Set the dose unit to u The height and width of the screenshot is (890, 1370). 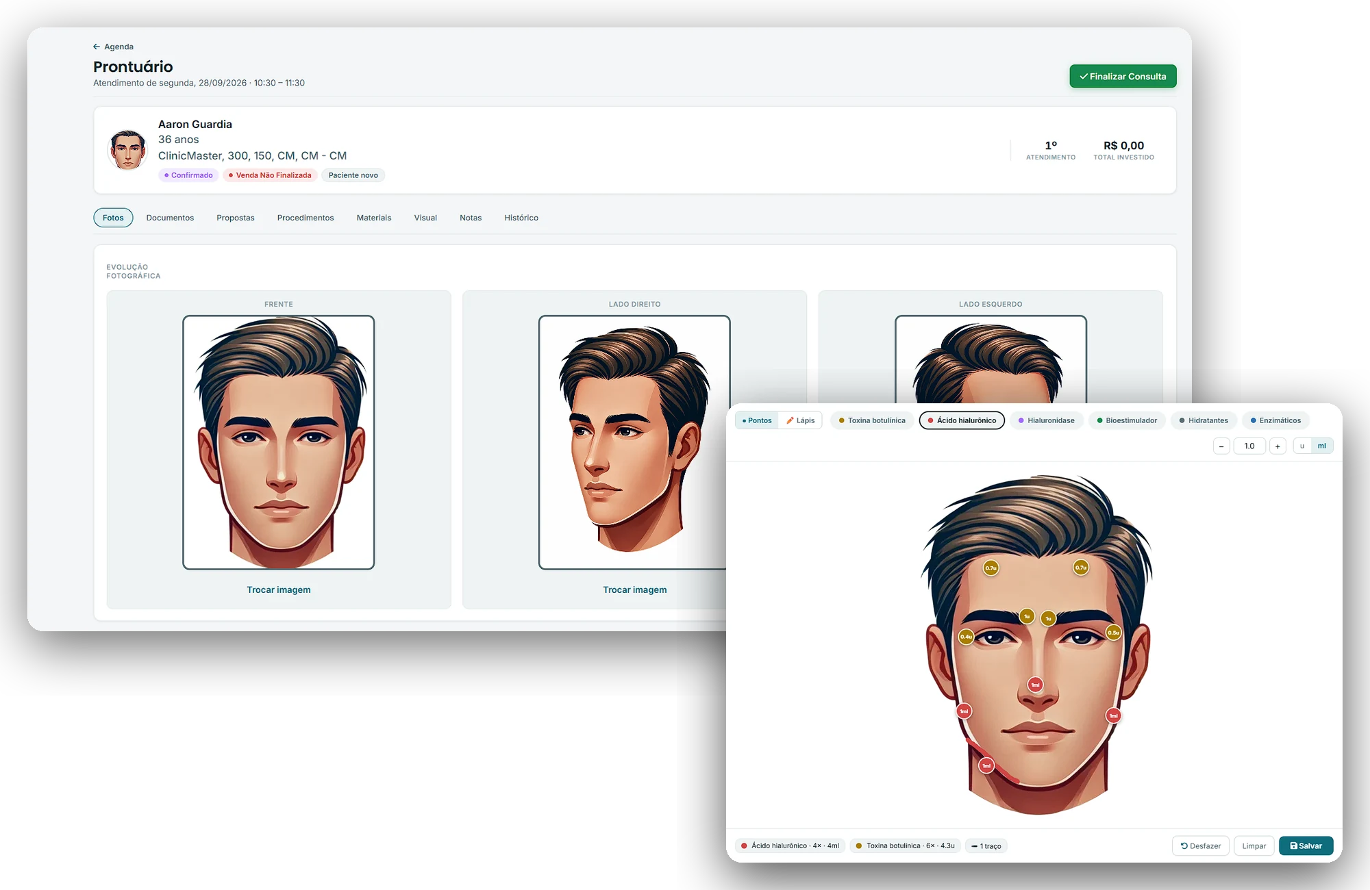tap(1302, 446)
